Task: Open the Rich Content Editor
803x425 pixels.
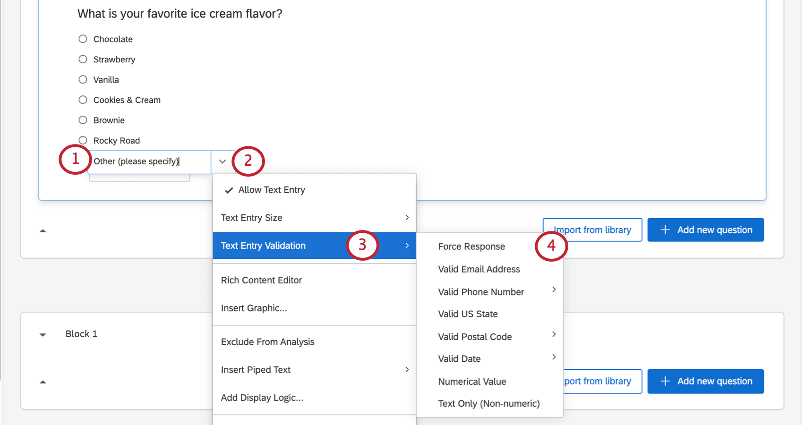Action: click(x=262, y=280)
